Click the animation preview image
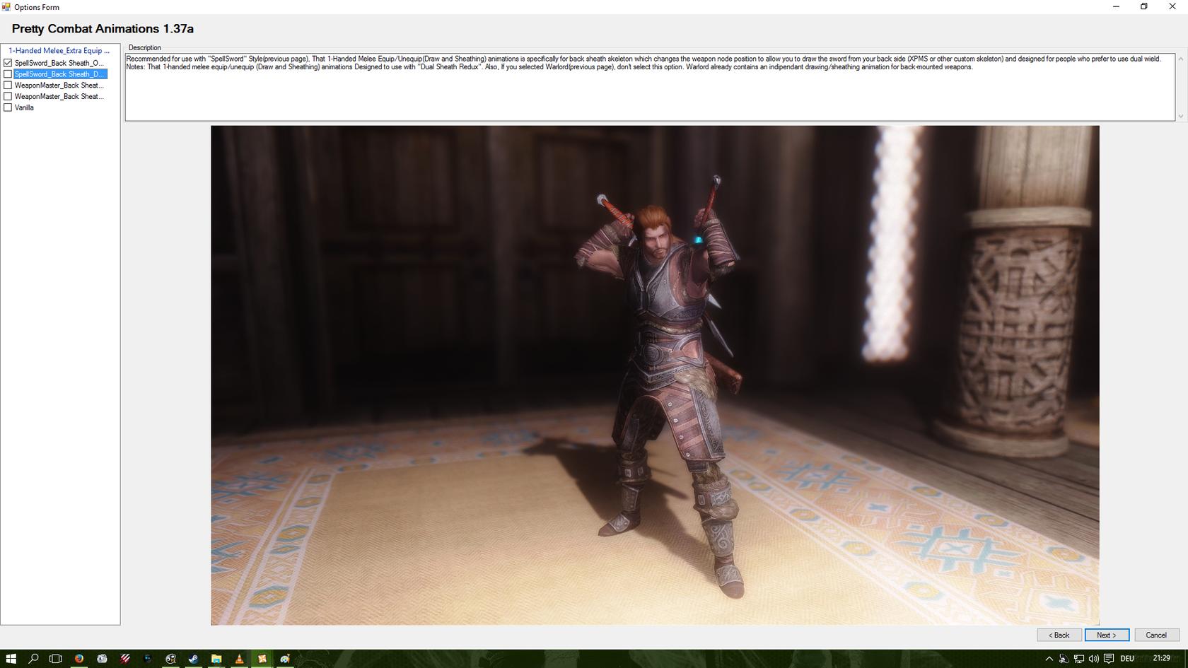 [x=654, y=375]
